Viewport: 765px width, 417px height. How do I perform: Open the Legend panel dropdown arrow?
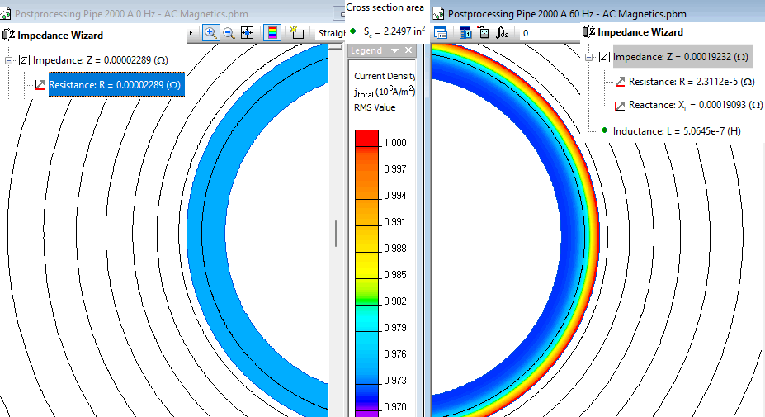pyautogui.click(x=394, y=50)
